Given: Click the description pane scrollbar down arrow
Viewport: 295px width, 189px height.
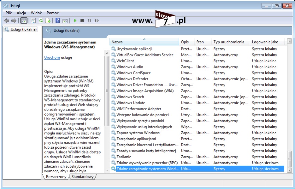Looking at the screenshot, I should pos(107,170).
